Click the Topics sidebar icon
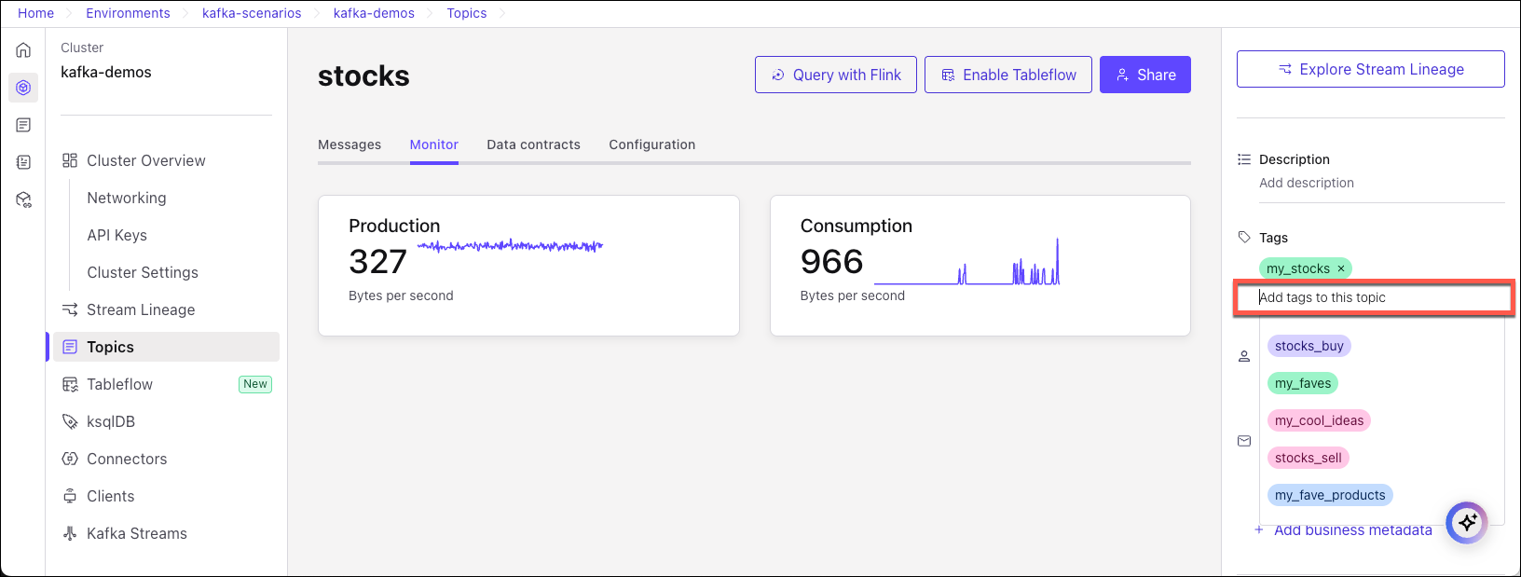Image resolution: width=1521 pixels, height=577 pixels. coord(70,347)
